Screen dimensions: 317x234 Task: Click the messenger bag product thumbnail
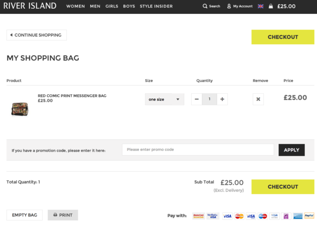pyautogui.click(x=20, y=109)
